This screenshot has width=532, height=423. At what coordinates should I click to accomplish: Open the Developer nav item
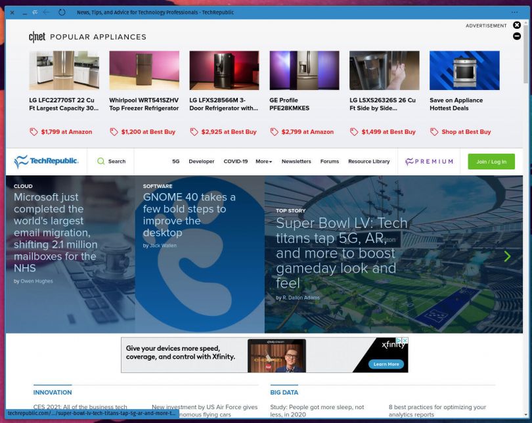(201, 162)
